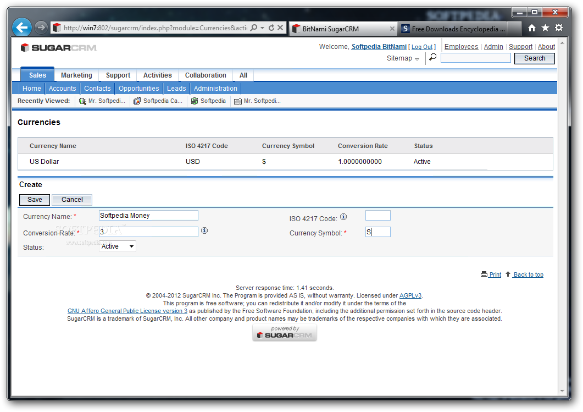The width and height of the screenshot is (583, 412).
Task: Open the Admin link
Action: pyautogui.click(x=493, y=47)
